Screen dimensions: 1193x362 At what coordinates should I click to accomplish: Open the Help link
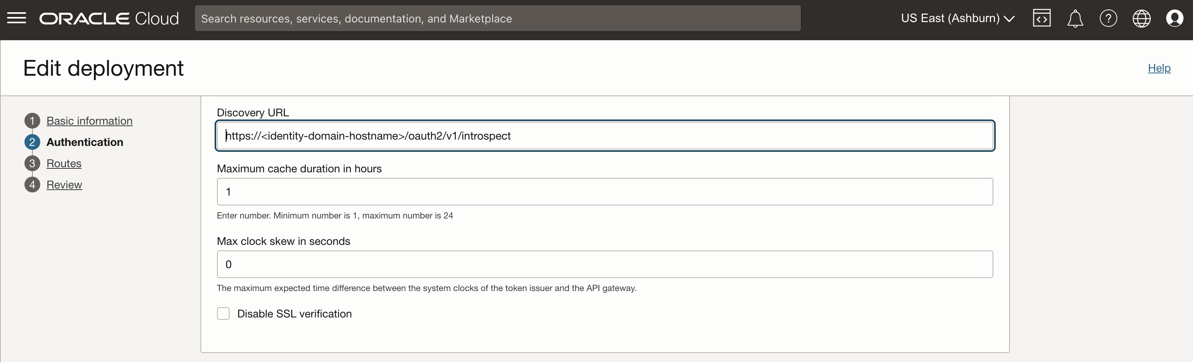(1158, 67)
